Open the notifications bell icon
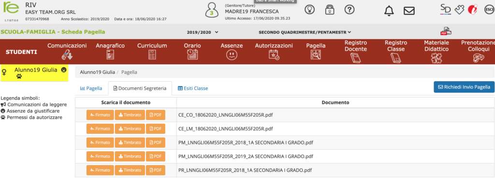Screen dimensions: 495x182 (389, 11)
